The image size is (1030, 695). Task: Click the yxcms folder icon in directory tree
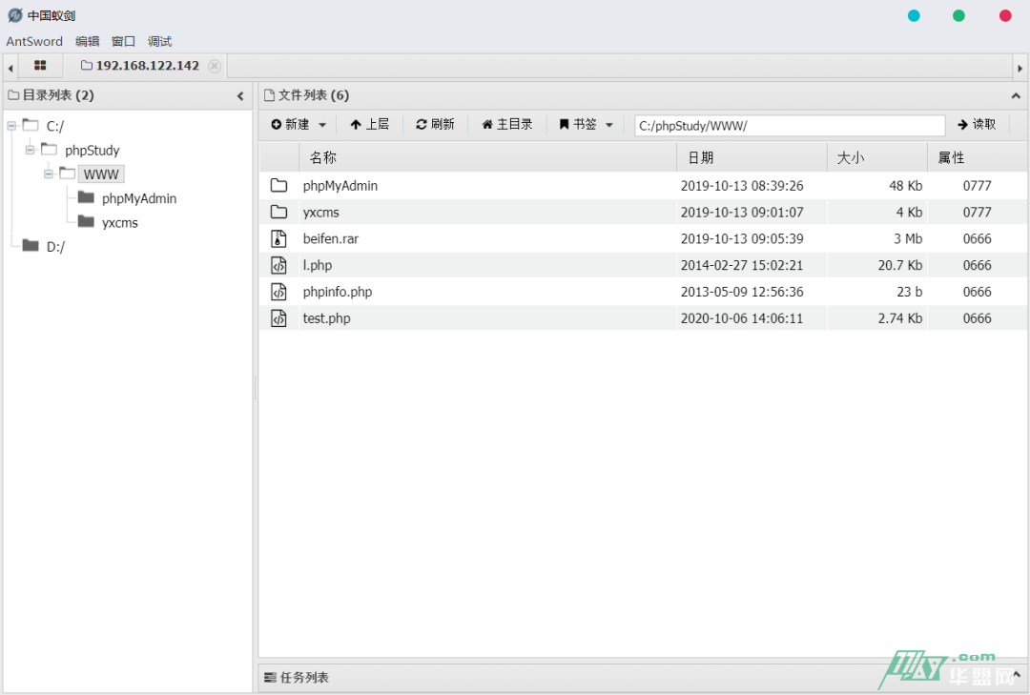pos(86,222)
